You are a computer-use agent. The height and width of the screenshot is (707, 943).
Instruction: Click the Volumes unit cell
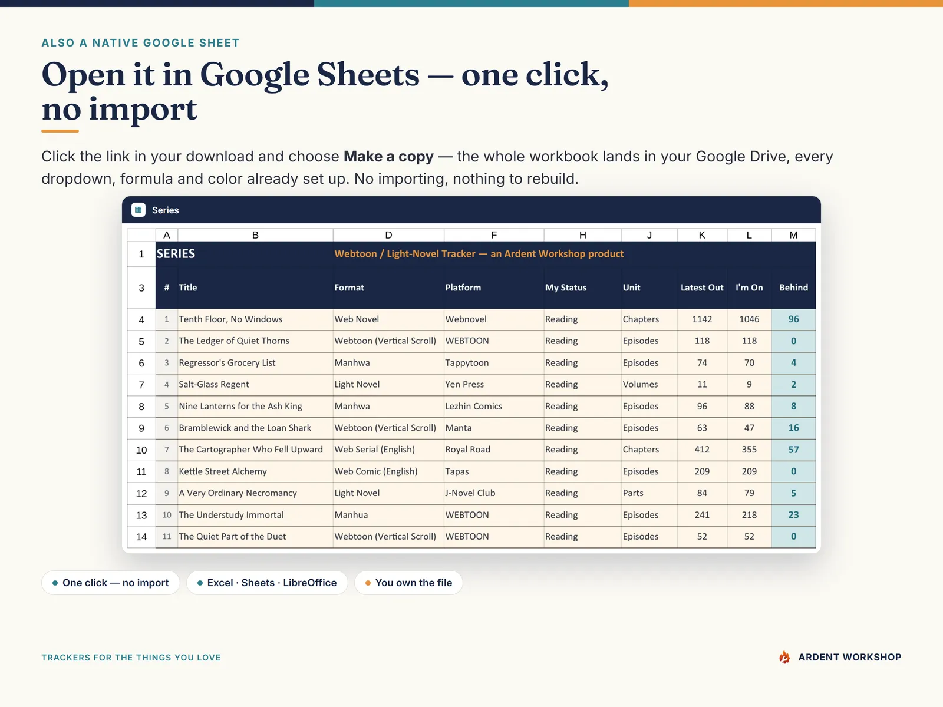tap(649, 385)
